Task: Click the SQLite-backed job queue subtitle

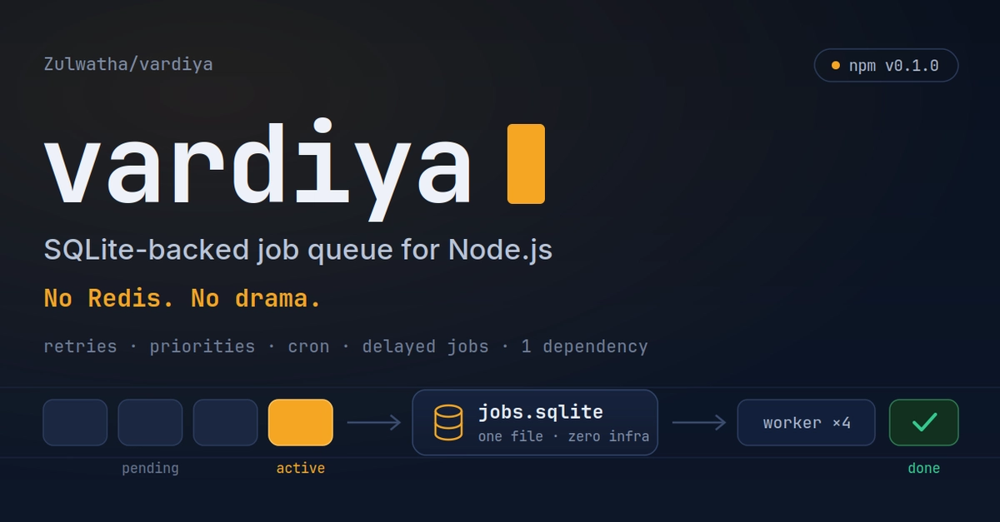Action: pyautogui.click(x=297, y=249)
